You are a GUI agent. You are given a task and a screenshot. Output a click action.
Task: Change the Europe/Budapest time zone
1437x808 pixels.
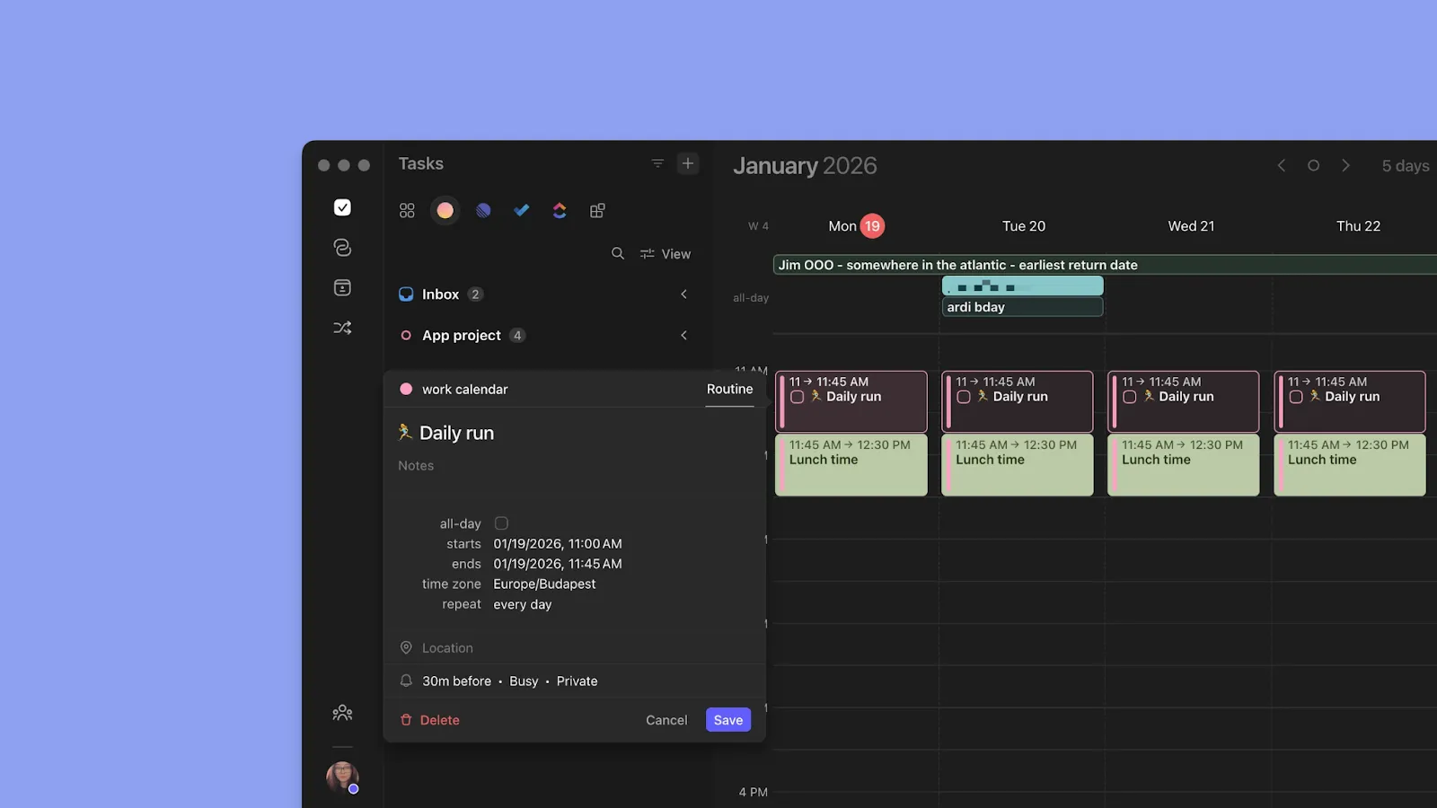click(x=544, y=584)
